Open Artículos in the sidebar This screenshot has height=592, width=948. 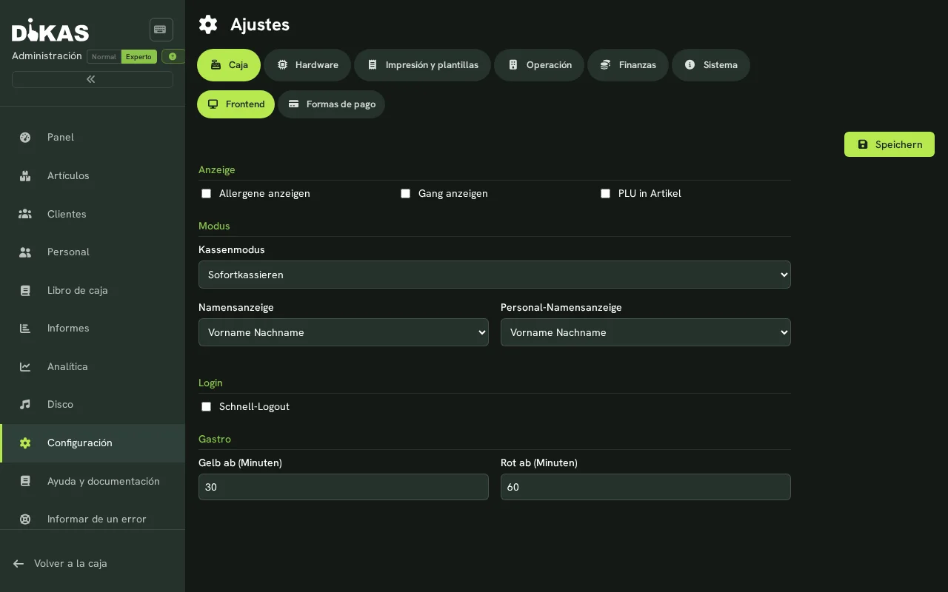pos(93,175)
